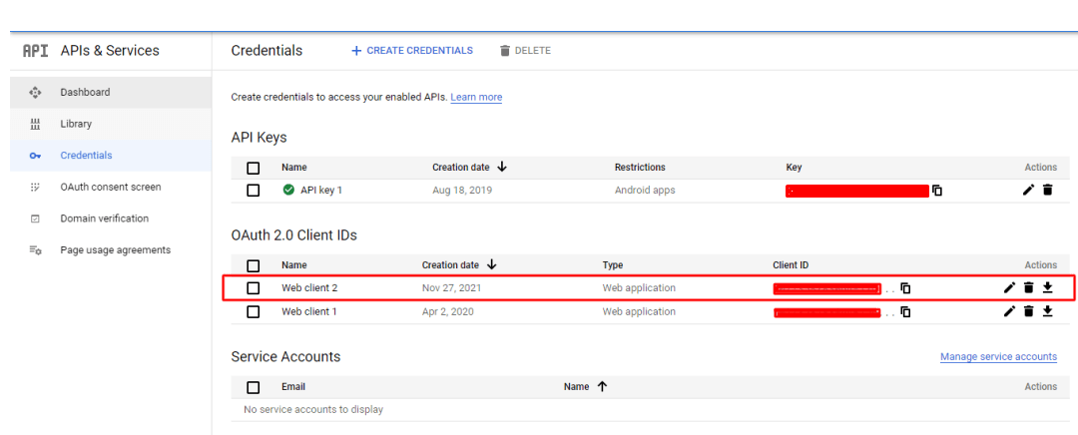Select all OAuth client IDs checkbox
The height and width of the screenshot is (435, 1078).
pyautogui.click(x=253, y=265)
